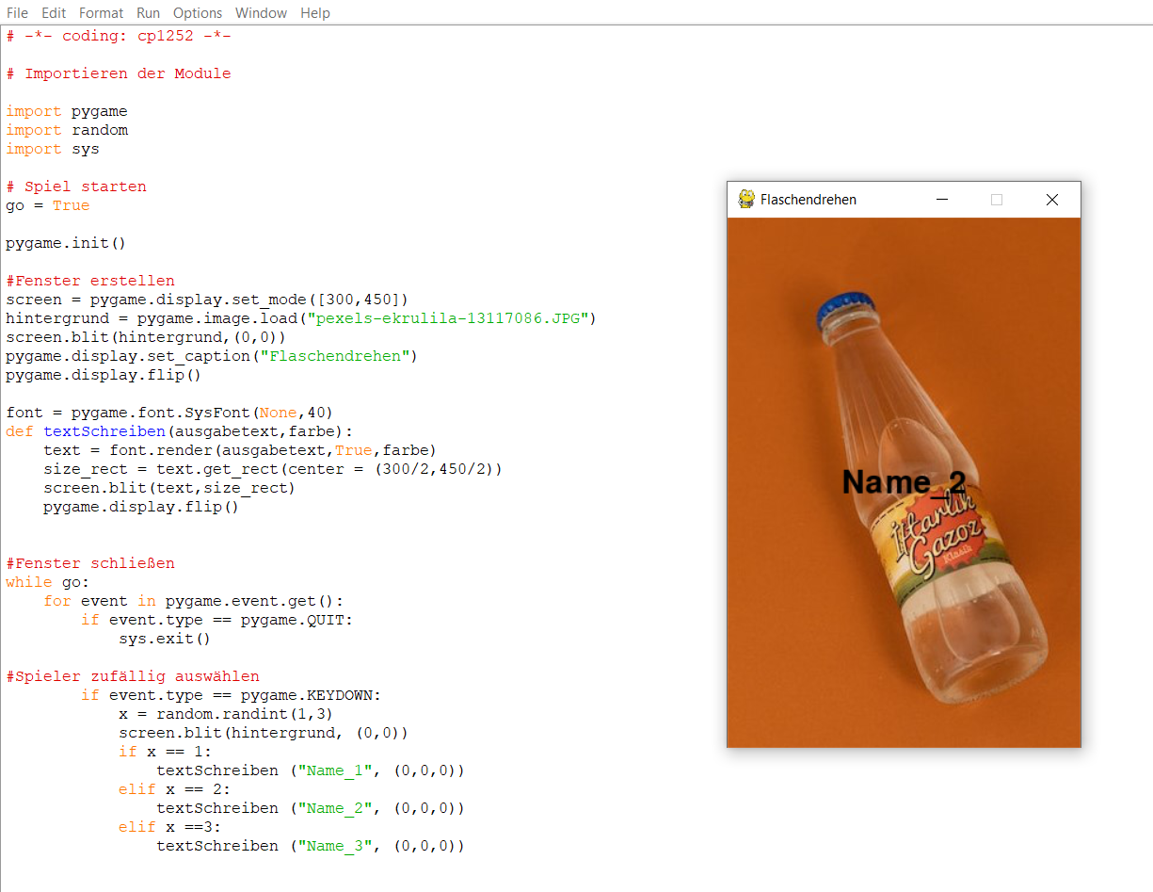
Task: Open the Window menu
Action: (x=261, y=13)
